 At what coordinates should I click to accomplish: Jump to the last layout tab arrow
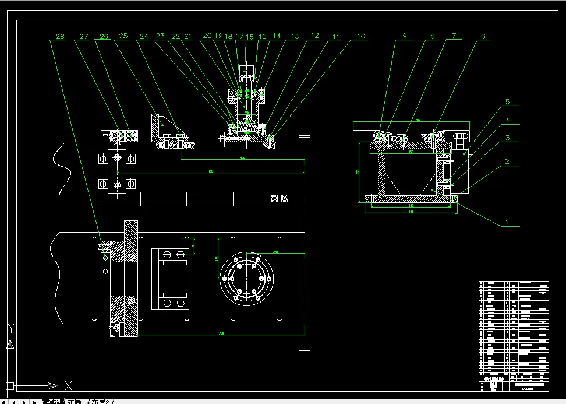[x=35, y=402]
